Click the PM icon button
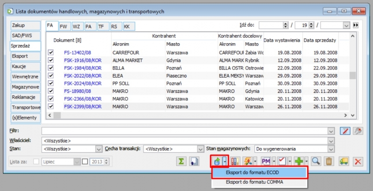Viewport: 373px width, 191px height. (266, 162)
